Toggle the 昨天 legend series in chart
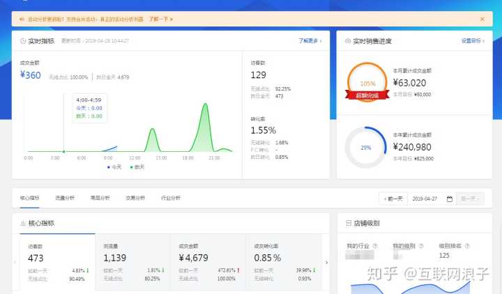 tap(136, 167)
